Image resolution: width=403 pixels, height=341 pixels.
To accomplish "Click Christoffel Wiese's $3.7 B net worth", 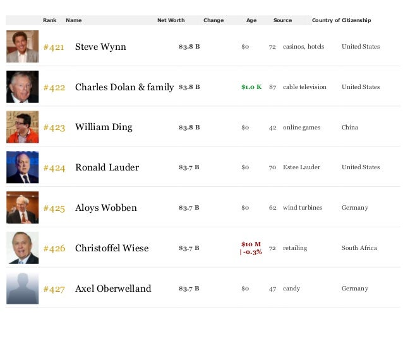I will 189,248.
